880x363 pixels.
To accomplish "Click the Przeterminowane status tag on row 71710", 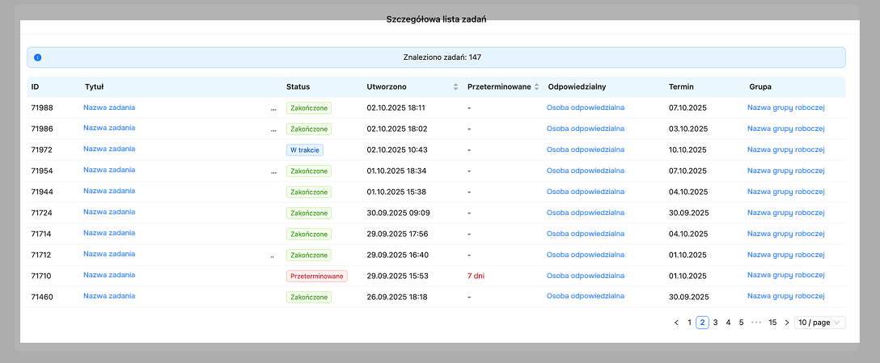I will (x=316, y=276).
